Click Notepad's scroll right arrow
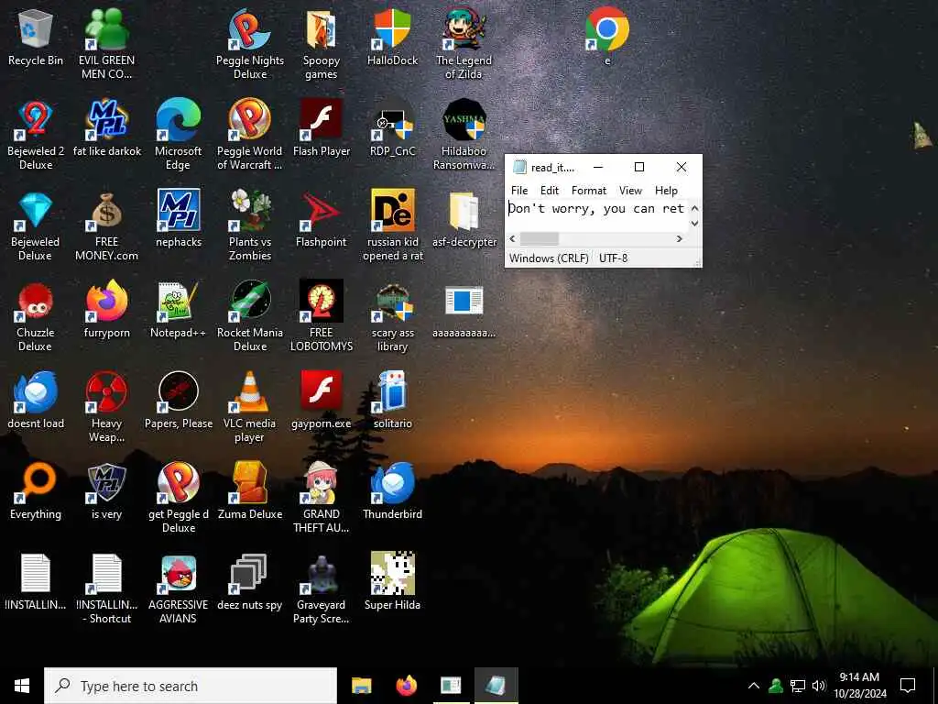 680,239
